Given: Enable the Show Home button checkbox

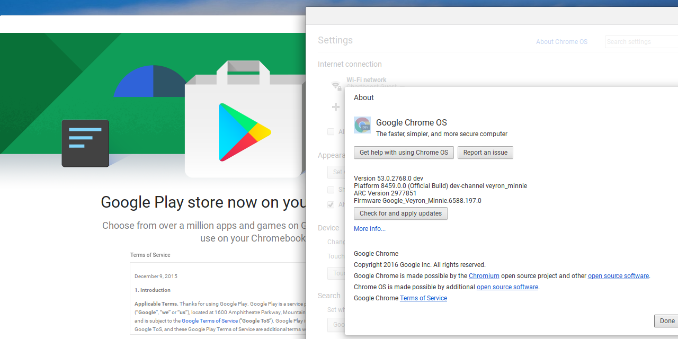Looking at the screenshot, I should [x=331, y=190].
